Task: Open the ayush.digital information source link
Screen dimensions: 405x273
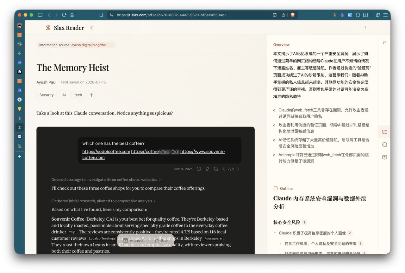Action: [91, 45]
